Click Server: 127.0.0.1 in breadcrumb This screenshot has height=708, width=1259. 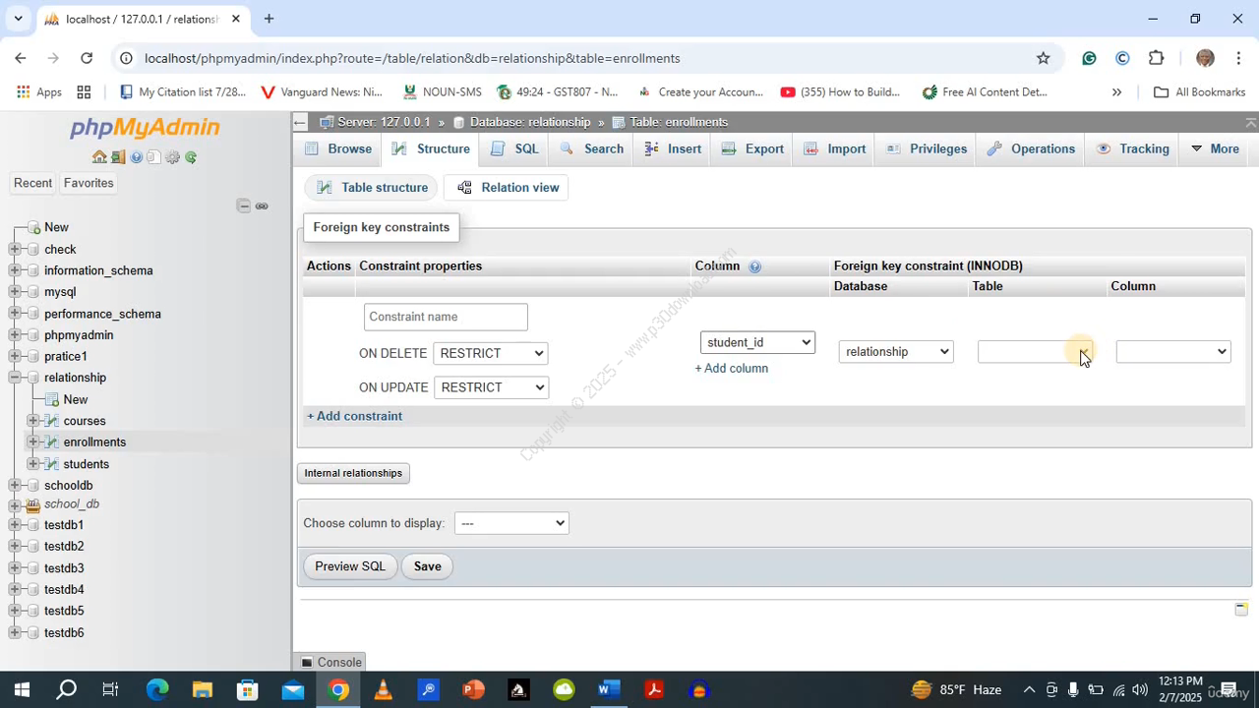384,122
